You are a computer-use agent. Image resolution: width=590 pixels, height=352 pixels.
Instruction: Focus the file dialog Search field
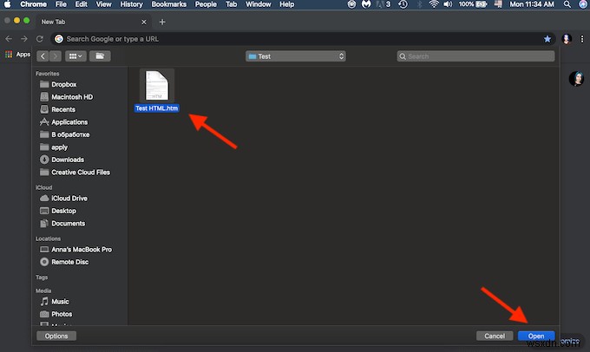[475, 56]
